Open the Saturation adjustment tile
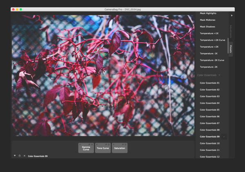This screenshot has height=172, width=245. coord(120,148)
